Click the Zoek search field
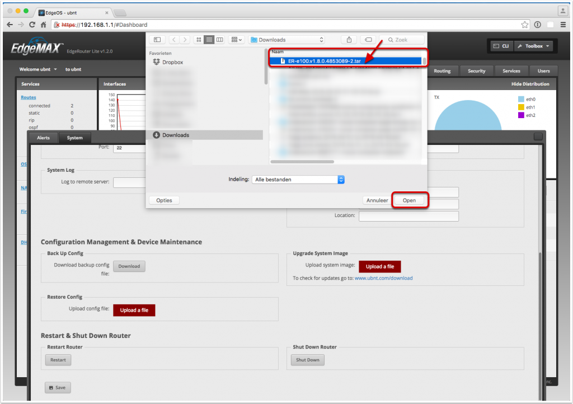Screen dimensions: 573x404 point(402,40)
